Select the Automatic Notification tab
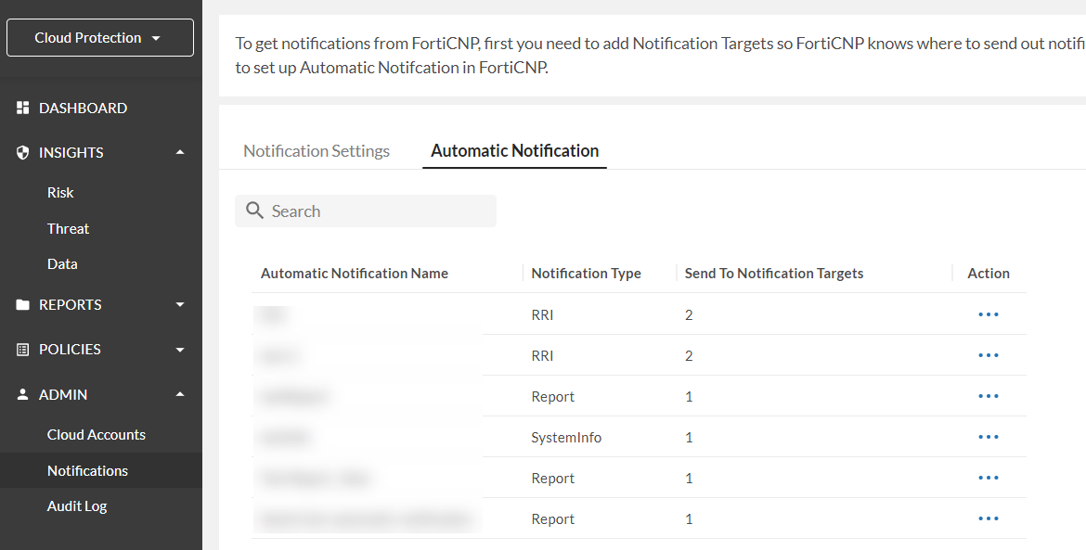This screenshot has width=1086, height=550. 514,150
